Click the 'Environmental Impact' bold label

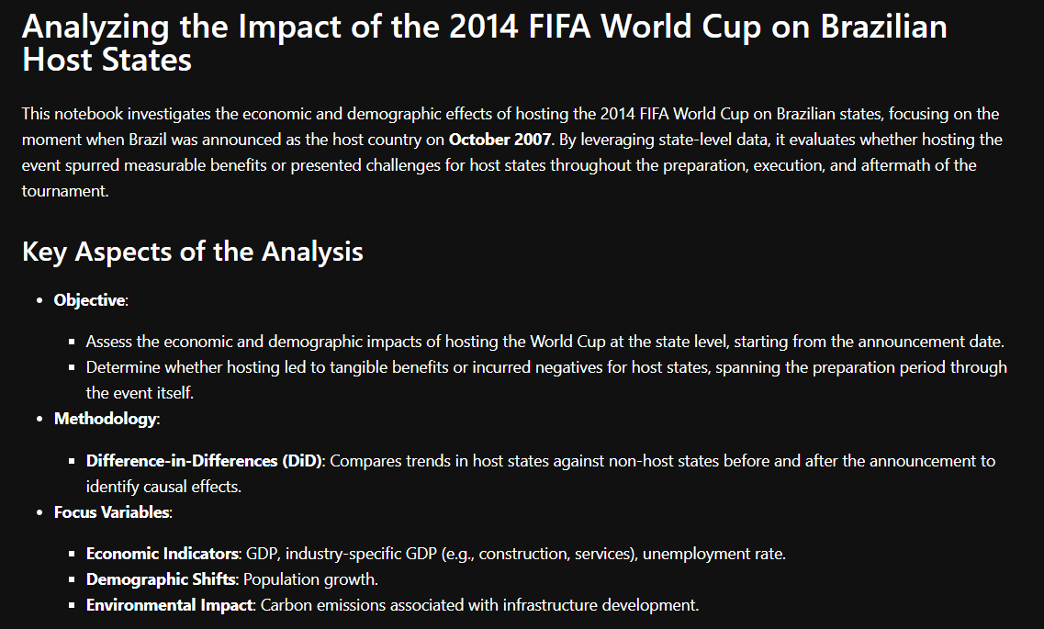pyautogui.click(x=170, y=605)
